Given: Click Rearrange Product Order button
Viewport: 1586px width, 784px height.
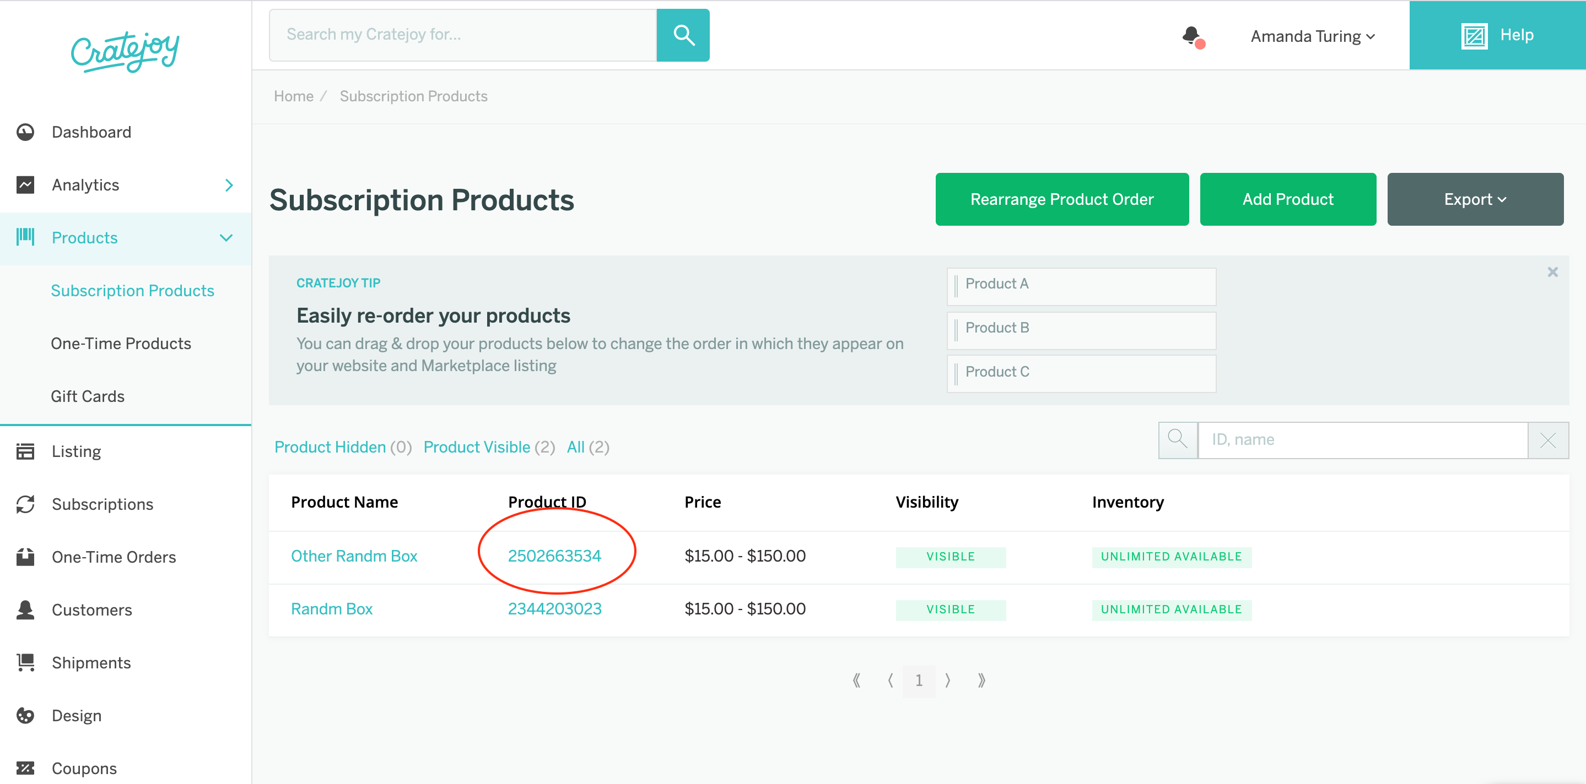Looking at the screenshot, I should click(1061, 199).
